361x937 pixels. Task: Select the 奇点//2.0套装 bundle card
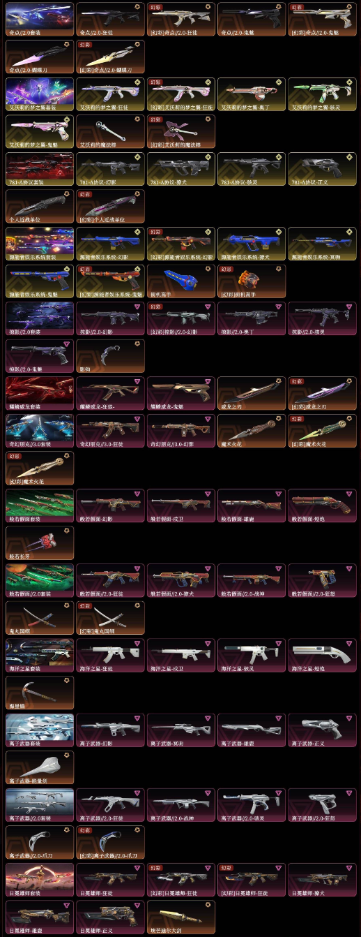tap(40, 20)
